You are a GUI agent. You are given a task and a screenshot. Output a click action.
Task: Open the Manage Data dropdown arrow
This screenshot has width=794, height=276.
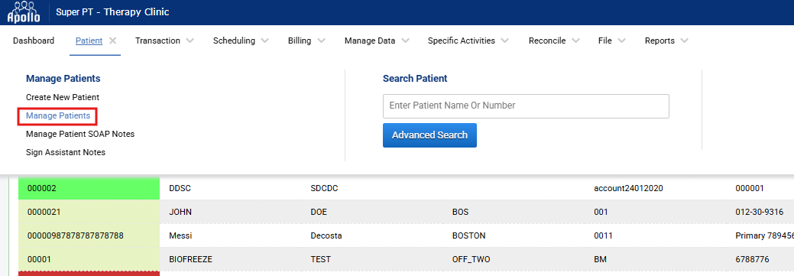(x=404, y=41)
